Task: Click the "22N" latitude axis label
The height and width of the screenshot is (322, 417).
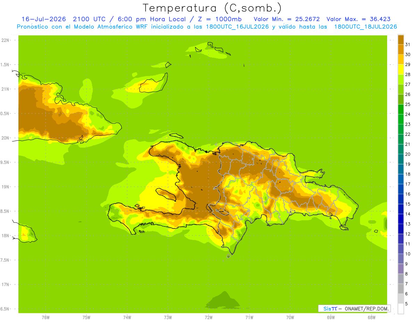Action: click(5, 40)
